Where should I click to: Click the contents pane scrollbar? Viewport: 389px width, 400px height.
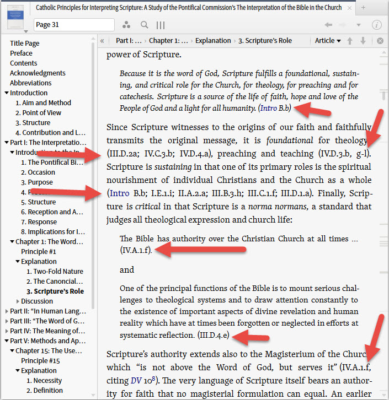coord(93,176)
